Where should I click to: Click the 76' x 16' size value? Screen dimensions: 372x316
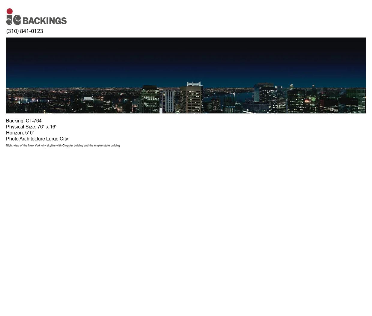point(47,127)
